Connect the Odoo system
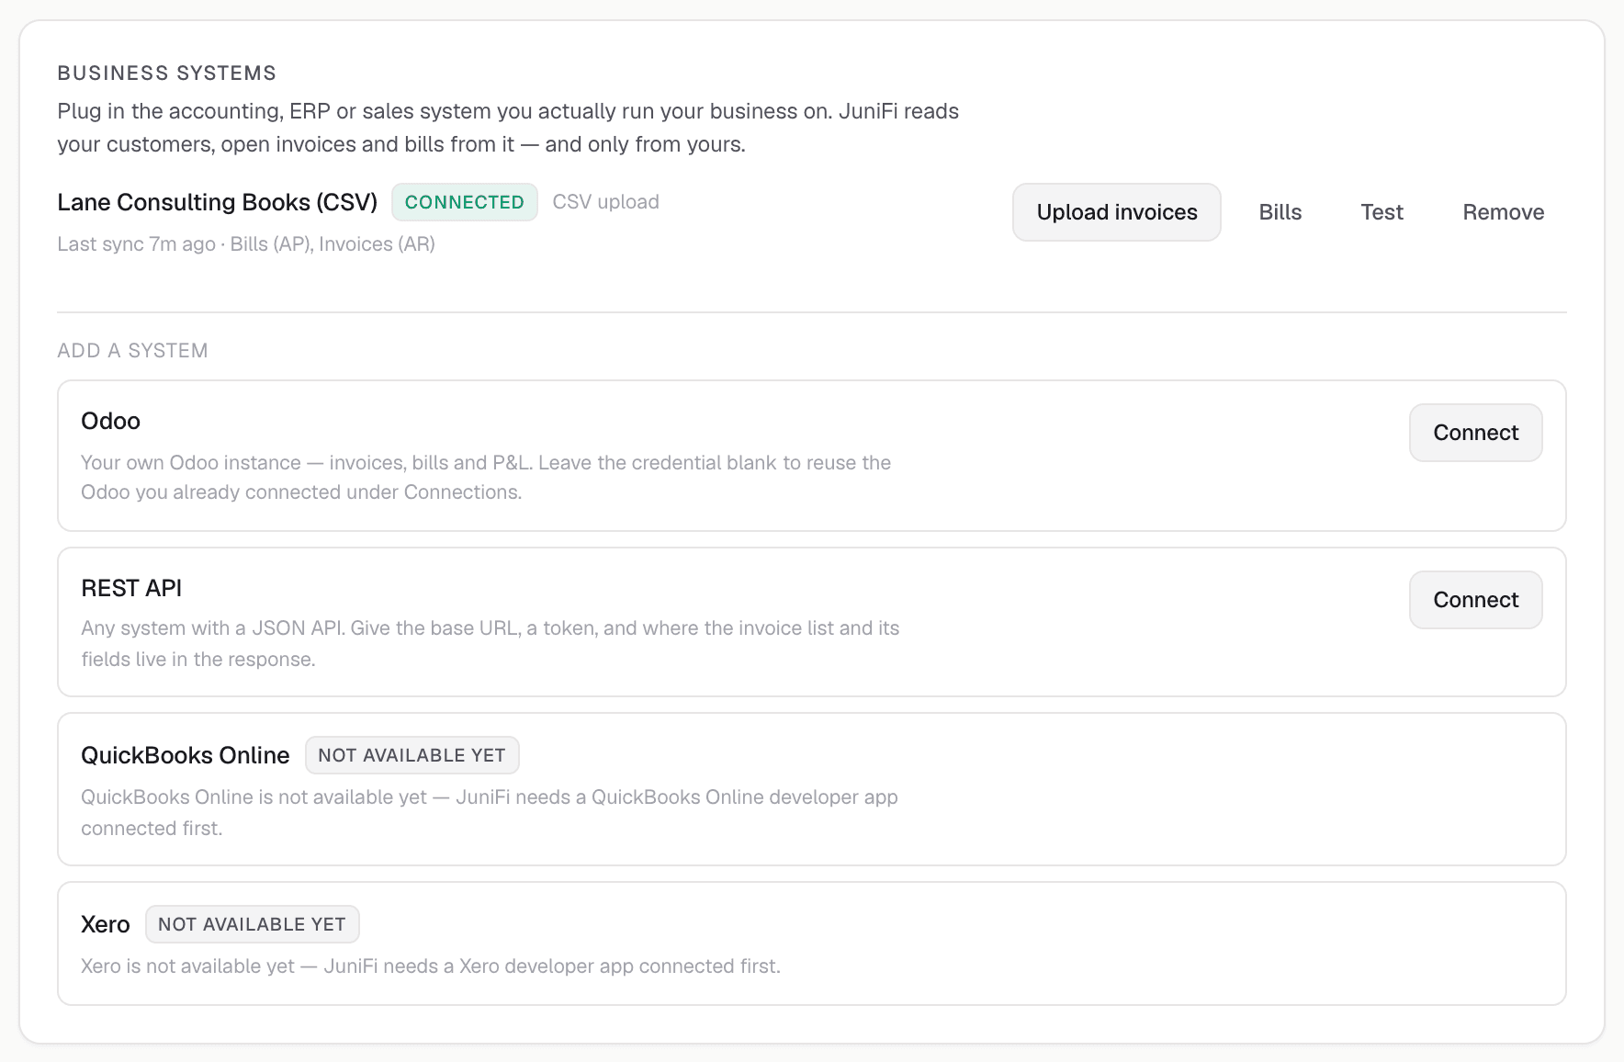Image resolution: width=1624 pixels, height=1062 pixels. click(x=1475, y=433)
